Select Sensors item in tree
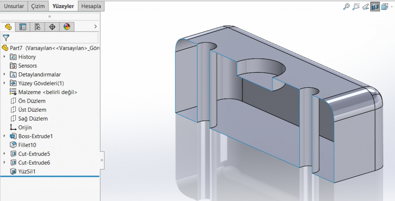 [x=27, y=66]
